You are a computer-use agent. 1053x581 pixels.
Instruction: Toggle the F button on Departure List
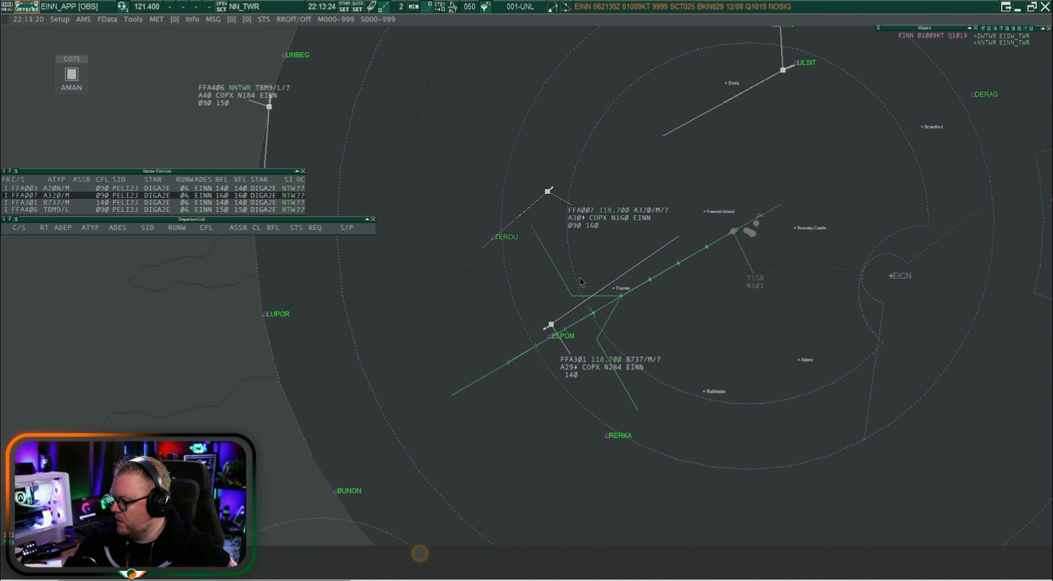pyautogui.click(x=9, y=219)
